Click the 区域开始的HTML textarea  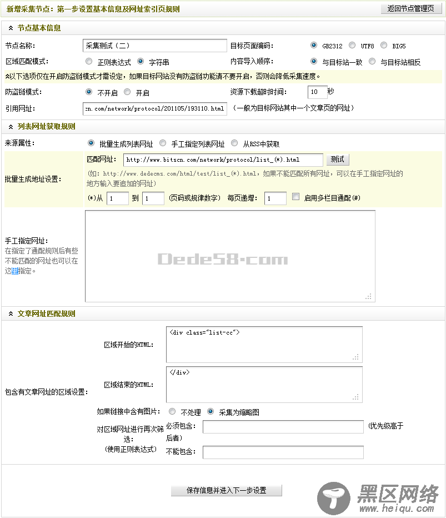coord(264,345)
